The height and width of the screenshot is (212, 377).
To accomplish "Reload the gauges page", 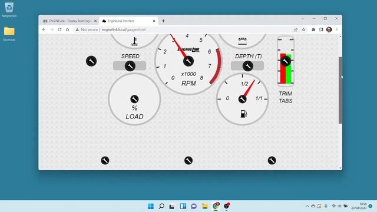I will (59, 29).
